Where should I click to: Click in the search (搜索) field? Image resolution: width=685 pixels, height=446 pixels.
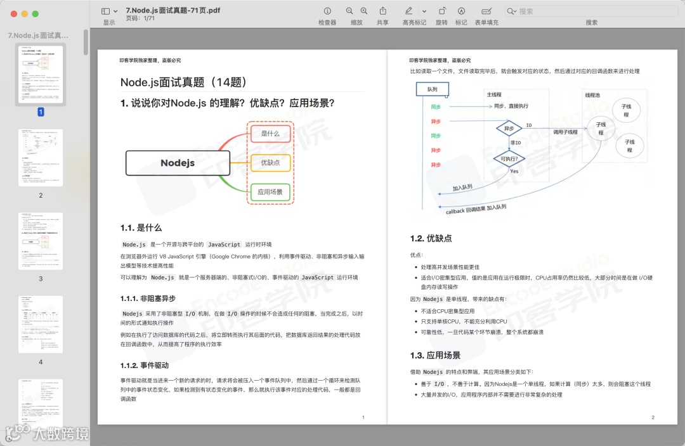tap(592, 11)
